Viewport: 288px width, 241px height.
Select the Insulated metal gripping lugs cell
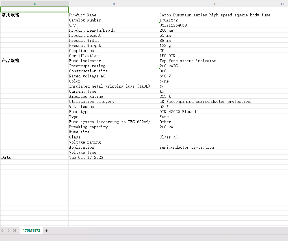point(114,86)
